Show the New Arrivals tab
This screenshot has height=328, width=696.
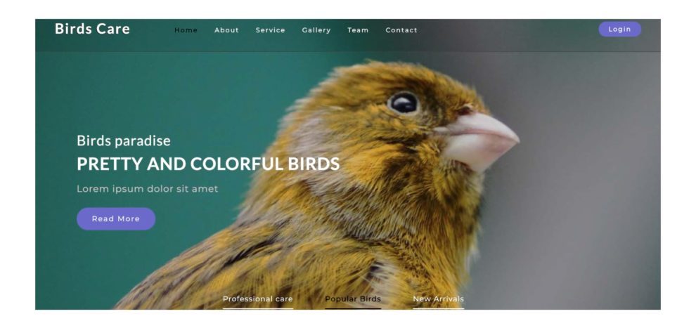click(x=438, y=299)
